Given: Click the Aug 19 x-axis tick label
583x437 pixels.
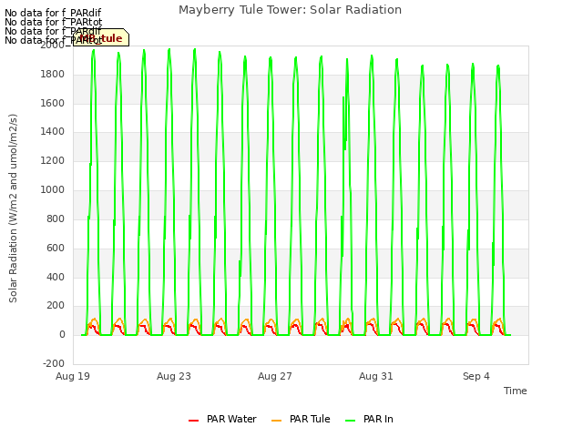Looking at the screenshot, I should pos(73,376).
